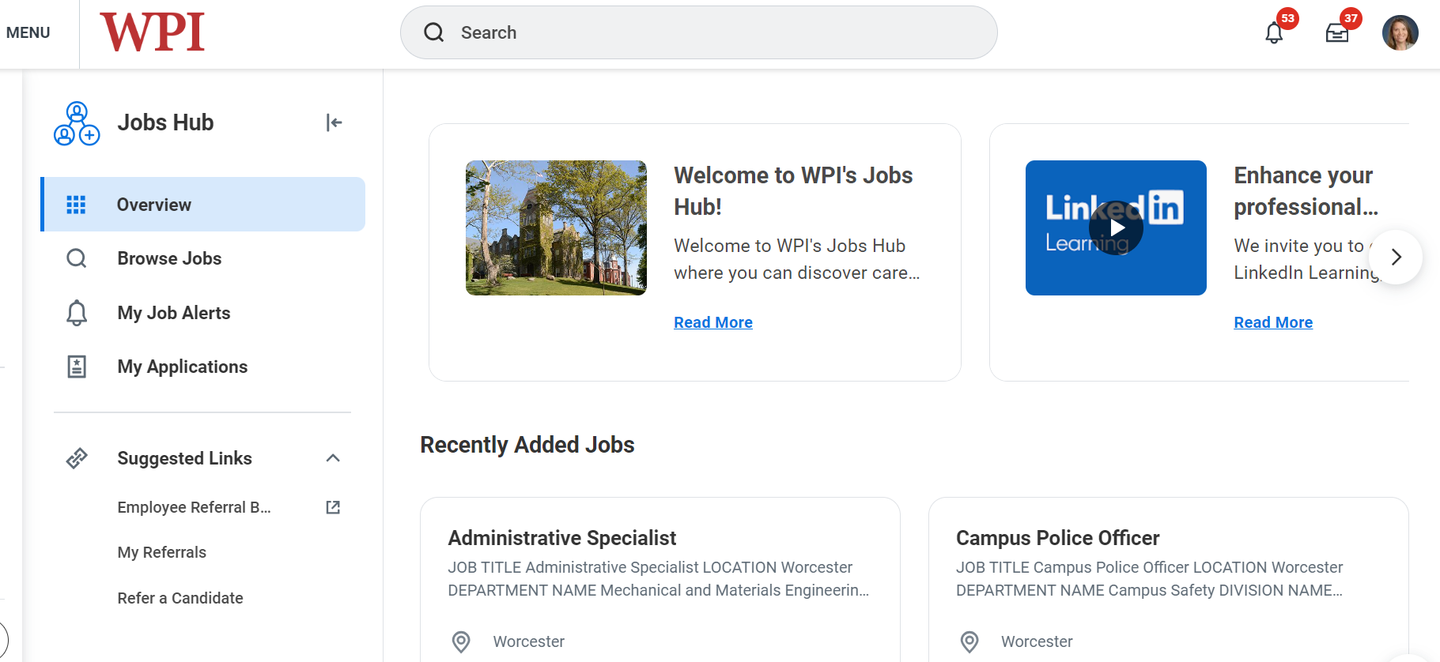The width and height of the screenshot is (1440, 662).
Task: Open the WPI campus building thumbnail
Action: pos(556,228)
